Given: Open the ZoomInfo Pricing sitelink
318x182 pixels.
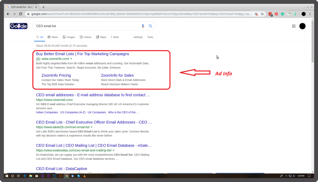Looking at the screenshot, I should 56,75.
